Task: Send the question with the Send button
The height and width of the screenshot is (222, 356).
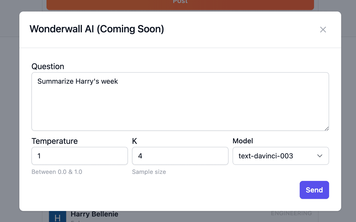Action: point(314,190)
